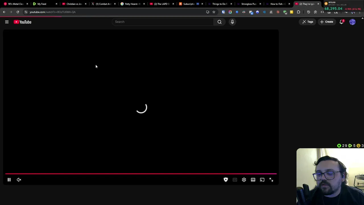
Task: Open the account avatar menu
Action: tap(352, 22)
